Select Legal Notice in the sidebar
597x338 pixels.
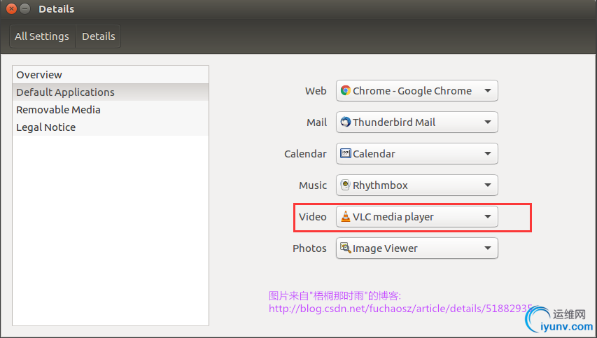click(111, 127)
